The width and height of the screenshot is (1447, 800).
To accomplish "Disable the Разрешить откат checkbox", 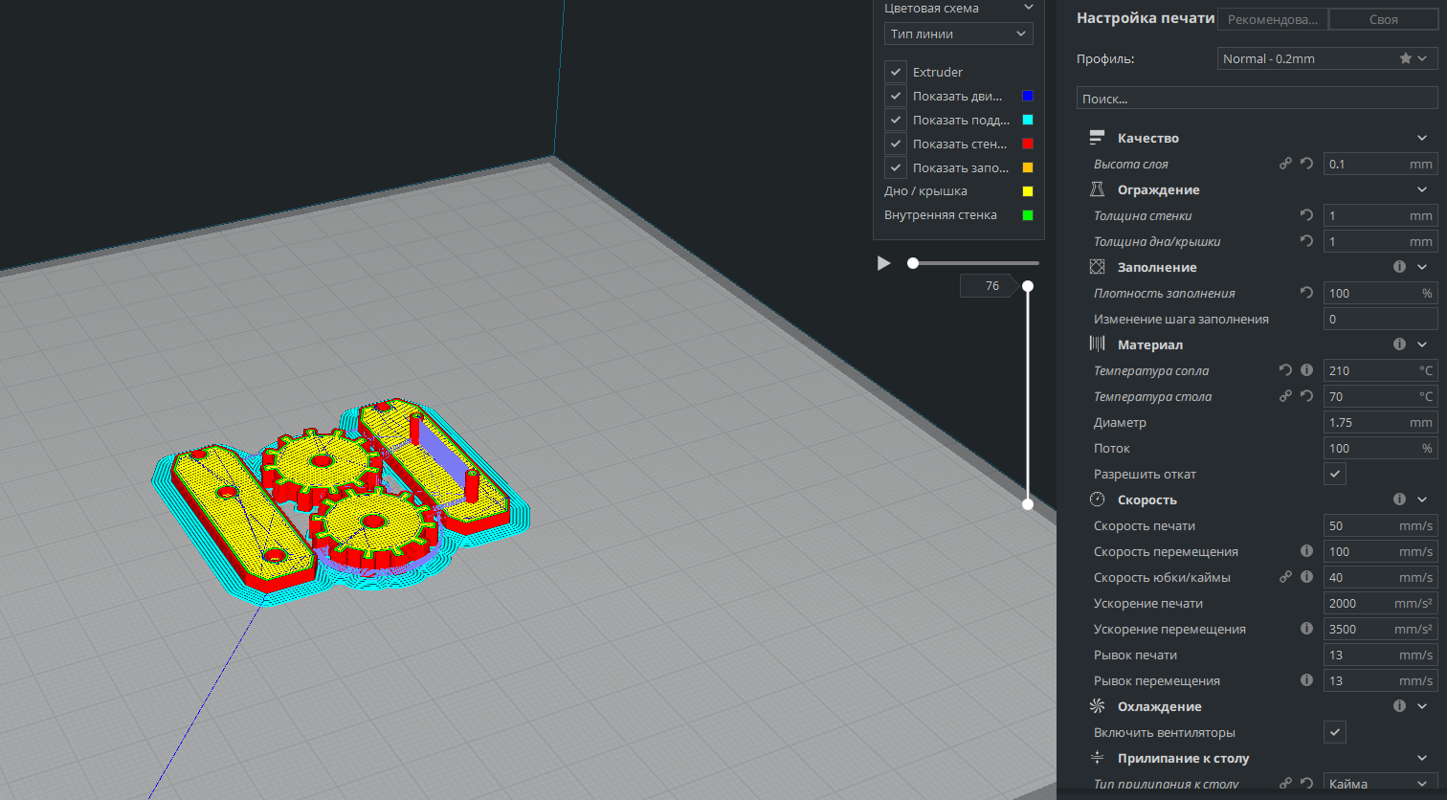I will (x=1335, y=474).
